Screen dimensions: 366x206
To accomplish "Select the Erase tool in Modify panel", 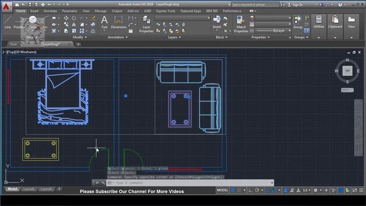I will pyautogui.click(x=93, y=18).
